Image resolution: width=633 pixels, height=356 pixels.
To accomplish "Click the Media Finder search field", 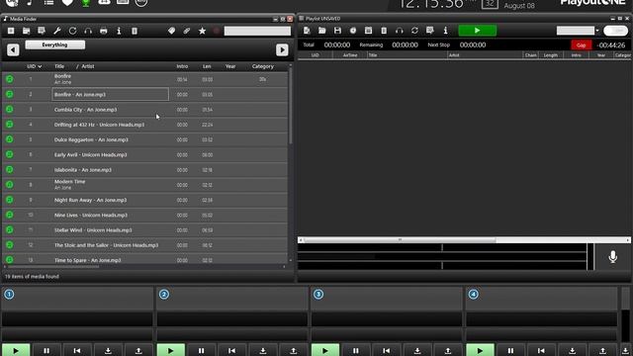I will pyautogui.click(x=257, y=31).
